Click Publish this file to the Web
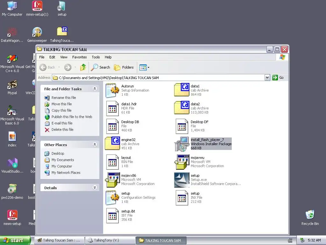Viewport: 326px width, 245px height. click(72, 117)
